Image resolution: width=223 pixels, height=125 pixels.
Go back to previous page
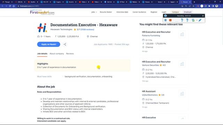tap(2, 6)
